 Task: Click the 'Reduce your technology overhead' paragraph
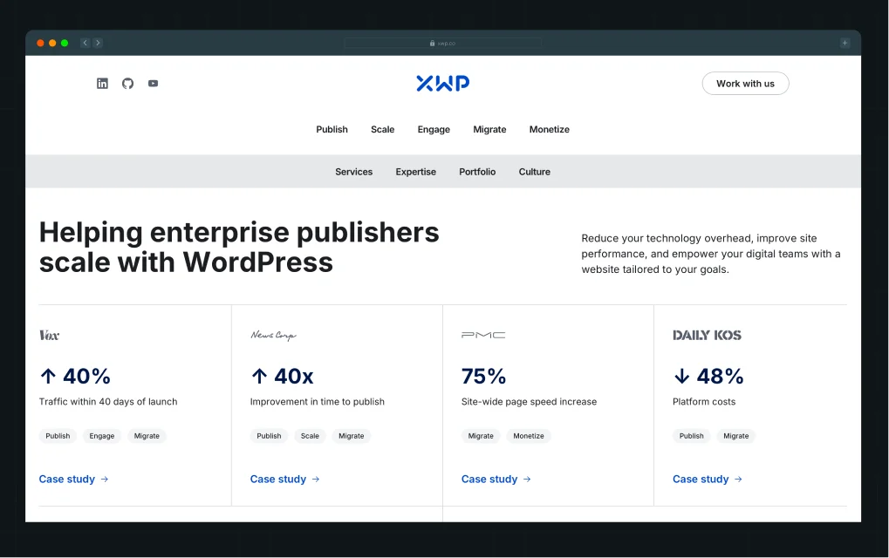[x=711, y=254]
